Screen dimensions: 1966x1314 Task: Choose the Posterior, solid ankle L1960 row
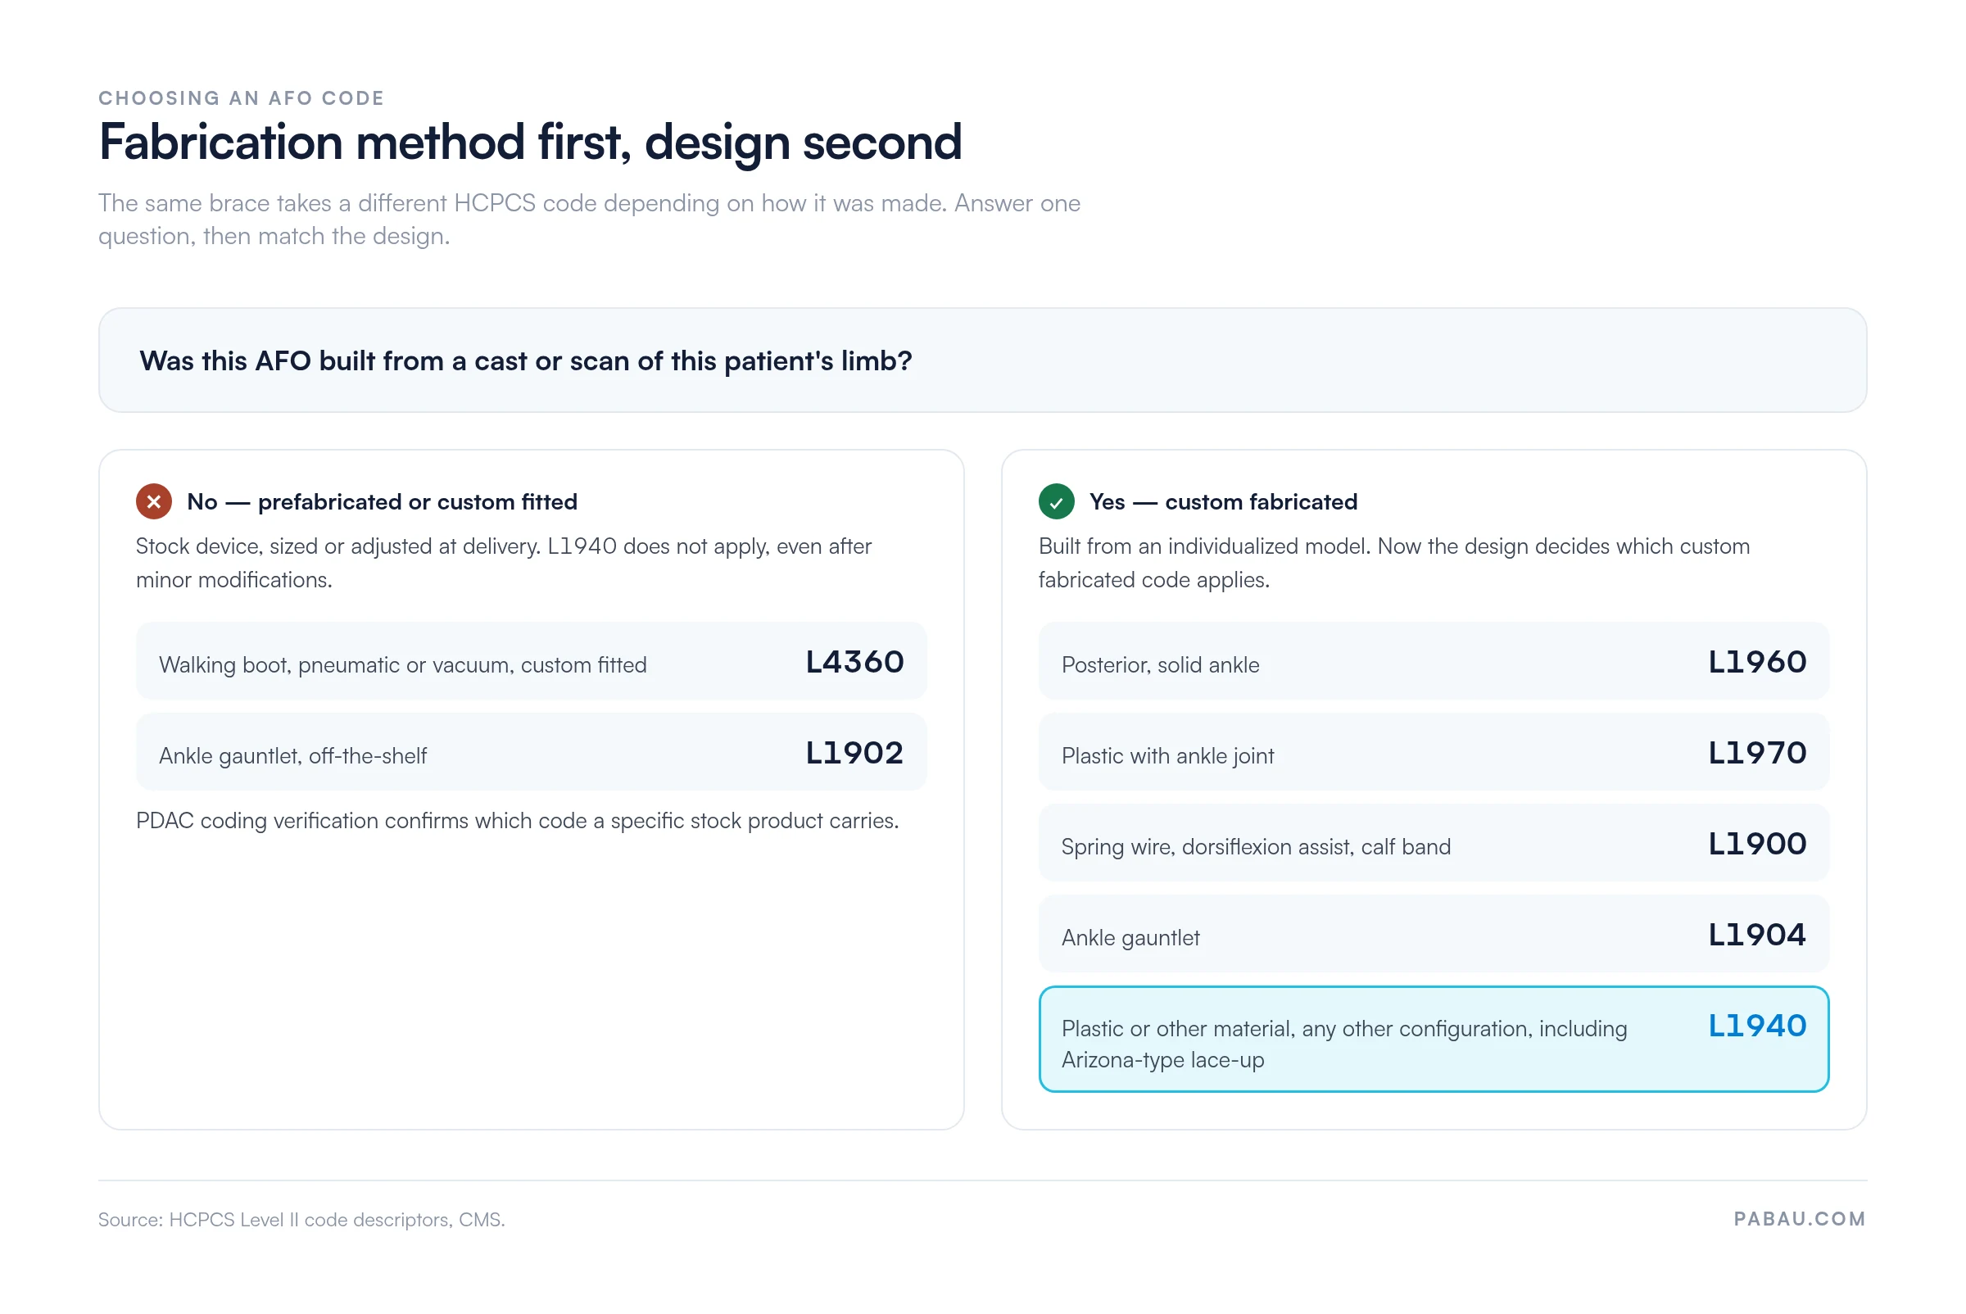(1434, 662)
